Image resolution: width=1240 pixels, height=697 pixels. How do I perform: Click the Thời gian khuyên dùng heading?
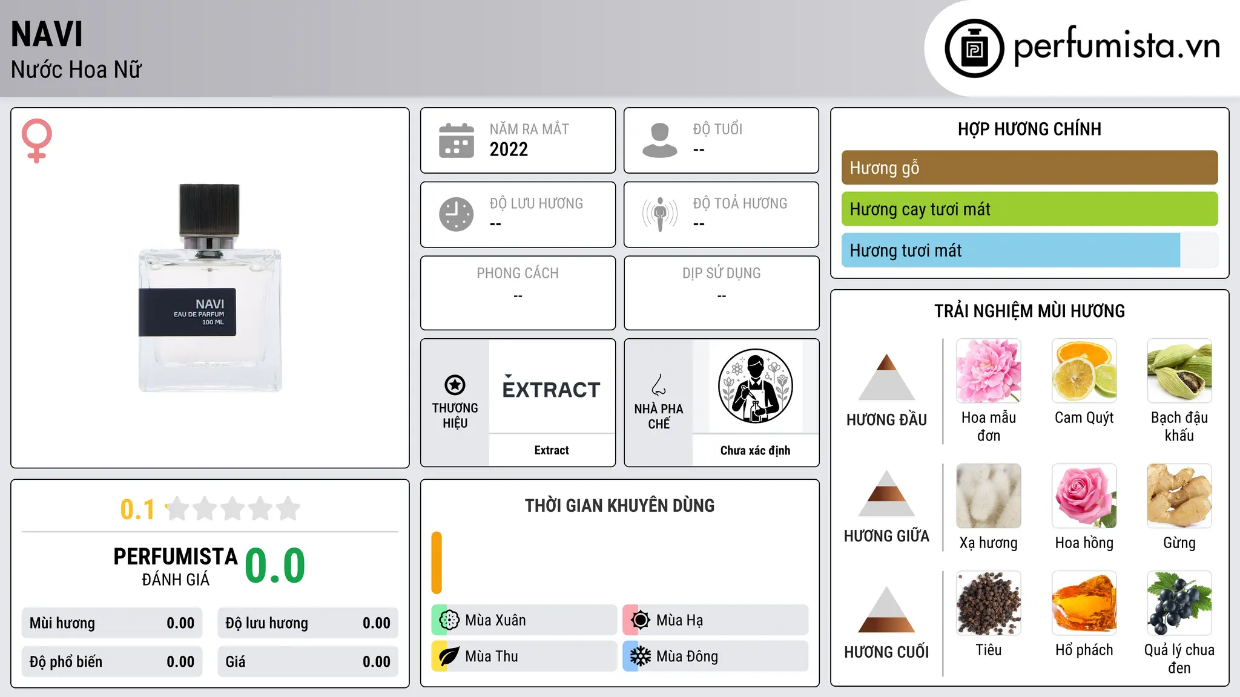(619, 505)
